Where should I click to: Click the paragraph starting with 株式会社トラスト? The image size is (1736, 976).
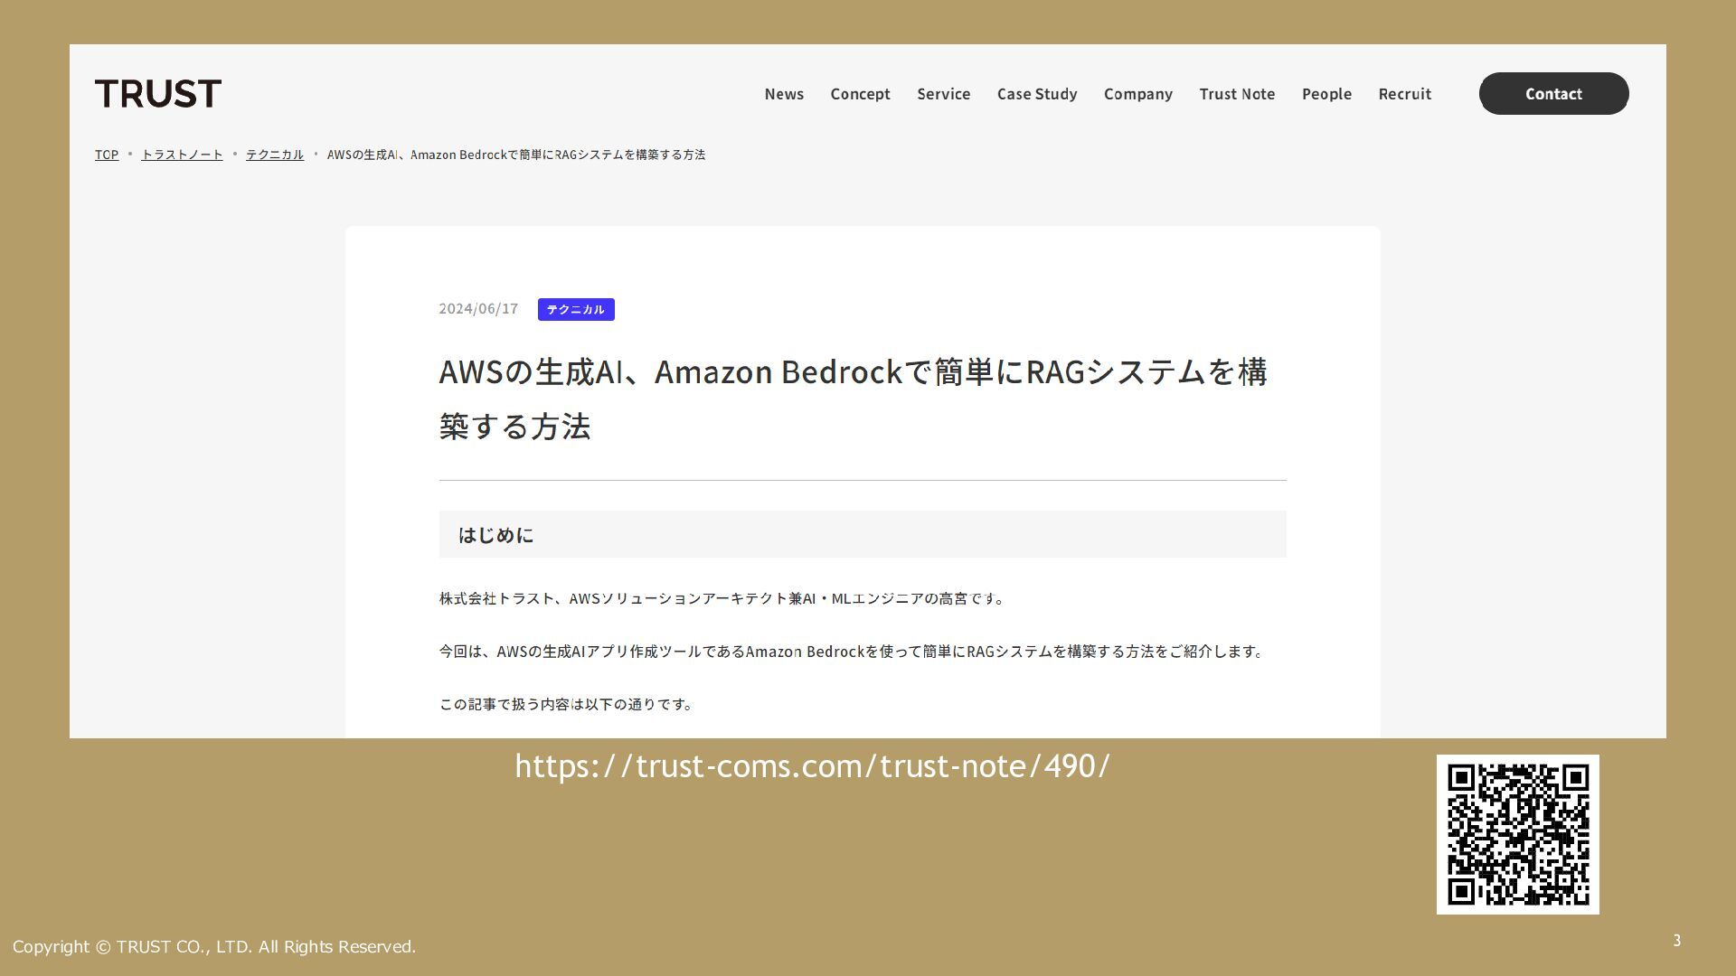pos(723,598)
